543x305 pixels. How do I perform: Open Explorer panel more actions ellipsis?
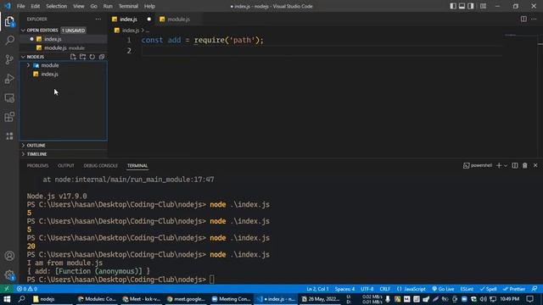point(98,19)
